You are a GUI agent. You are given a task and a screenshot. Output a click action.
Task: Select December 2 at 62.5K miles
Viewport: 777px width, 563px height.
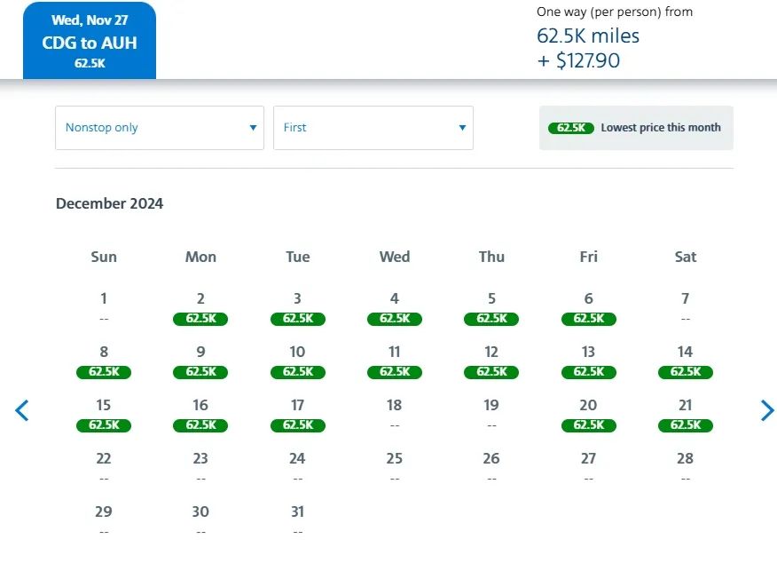200,309
